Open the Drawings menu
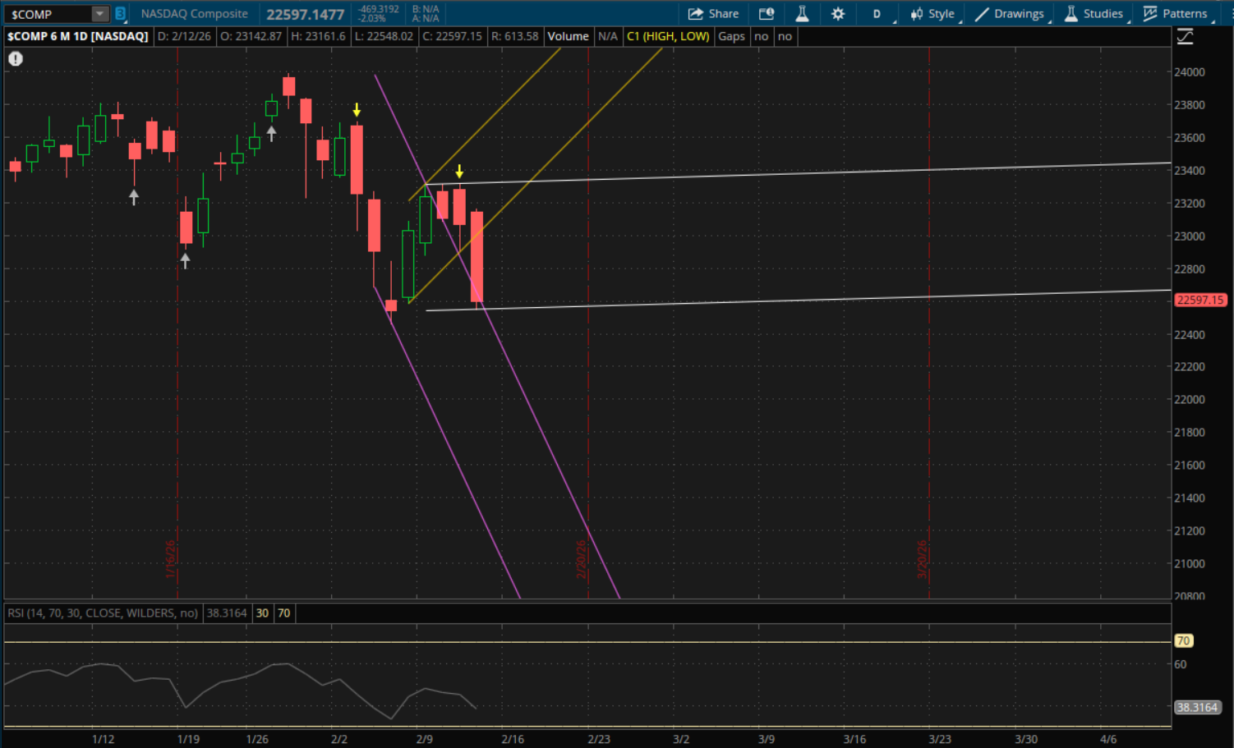The image size is (1234, 748). coord(1010,14)
